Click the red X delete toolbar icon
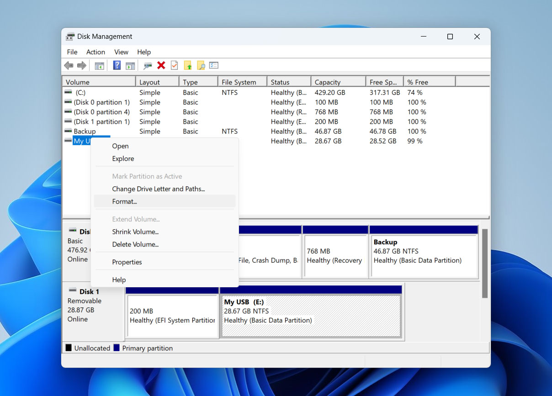Viewport: 552px width, 396px height. (x=161, y=66)
